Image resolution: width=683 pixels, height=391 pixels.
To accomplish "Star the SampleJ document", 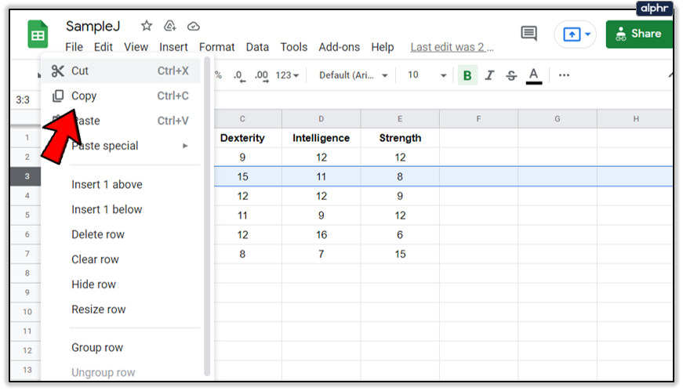I will pyautogui.click(x=147, y=26).
